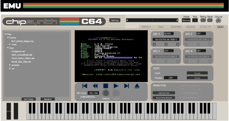Collapse the Factory folder
The width and height of the screenshot is (229, 121).
[x=8, y=38]
